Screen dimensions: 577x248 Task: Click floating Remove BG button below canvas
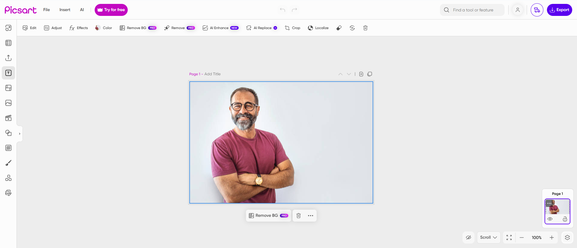pos(269,216)
